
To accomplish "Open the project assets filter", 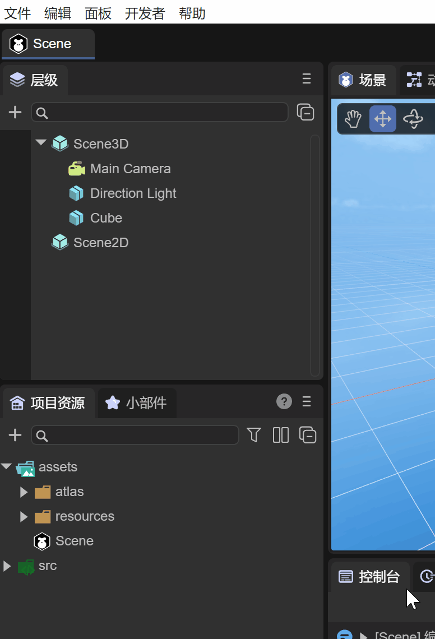I will pos(254,435).
